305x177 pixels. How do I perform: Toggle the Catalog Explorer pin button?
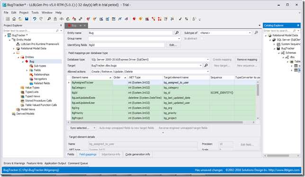pos(298,25)
